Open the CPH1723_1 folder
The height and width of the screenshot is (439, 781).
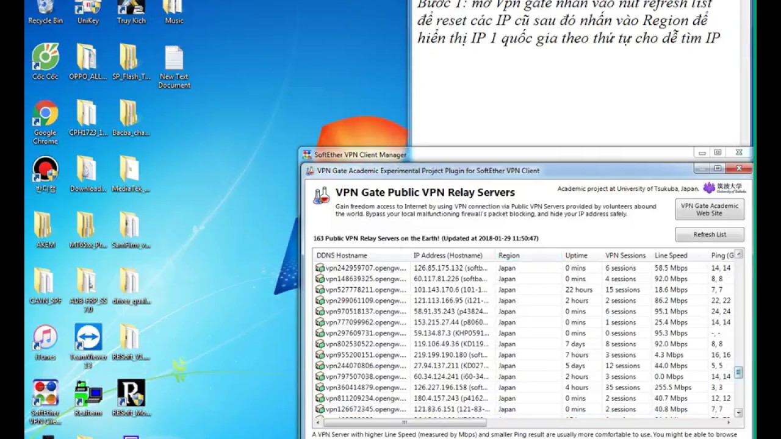tap(87, 118)
